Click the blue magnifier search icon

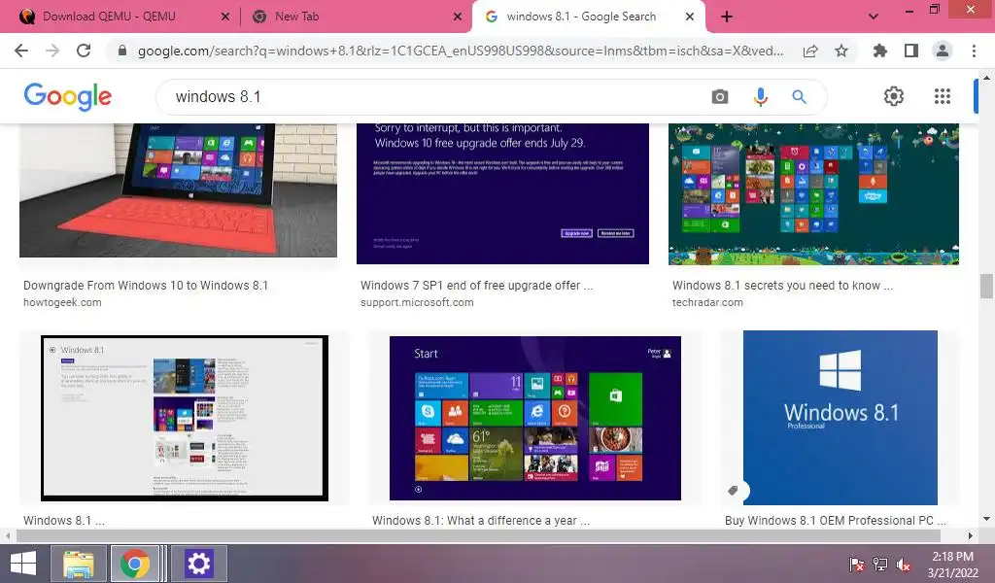pos(799,96)
